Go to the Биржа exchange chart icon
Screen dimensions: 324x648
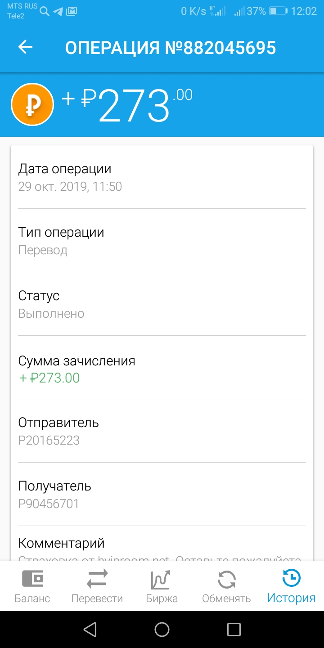coord(162,580)
